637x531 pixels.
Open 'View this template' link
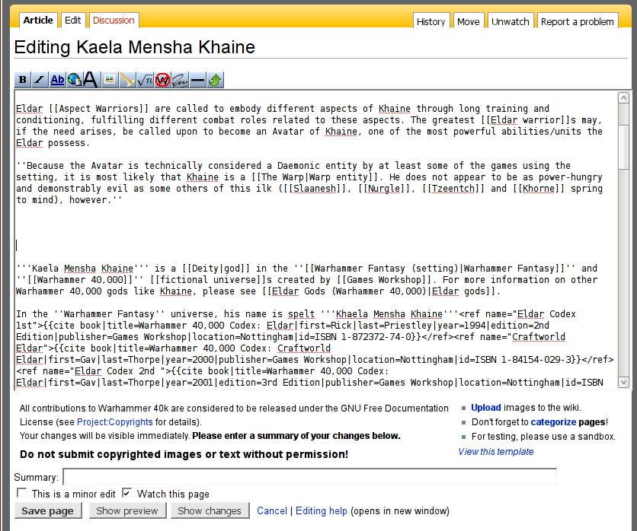click(496, 451)
